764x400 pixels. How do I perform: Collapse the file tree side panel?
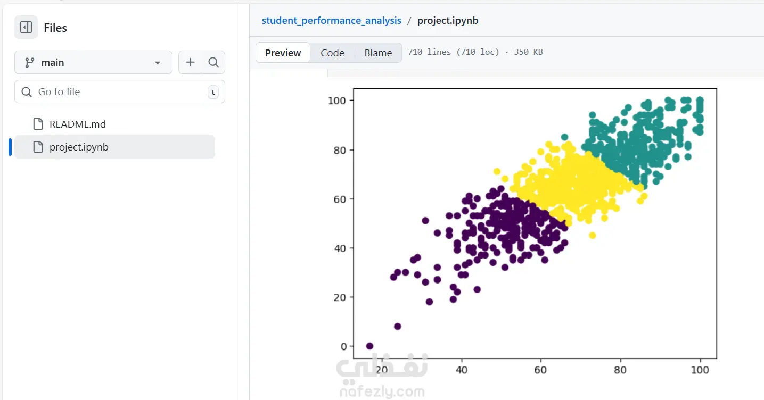(26, 28)
